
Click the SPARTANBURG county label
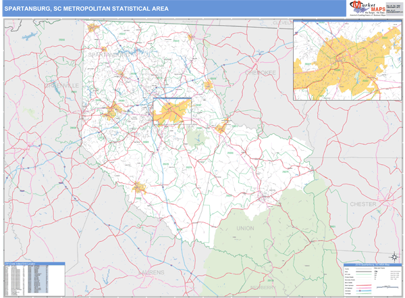click(x=109, y=55)
